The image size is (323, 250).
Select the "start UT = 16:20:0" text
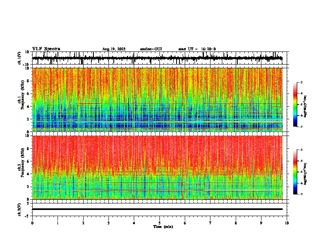(x=197, y=49)
